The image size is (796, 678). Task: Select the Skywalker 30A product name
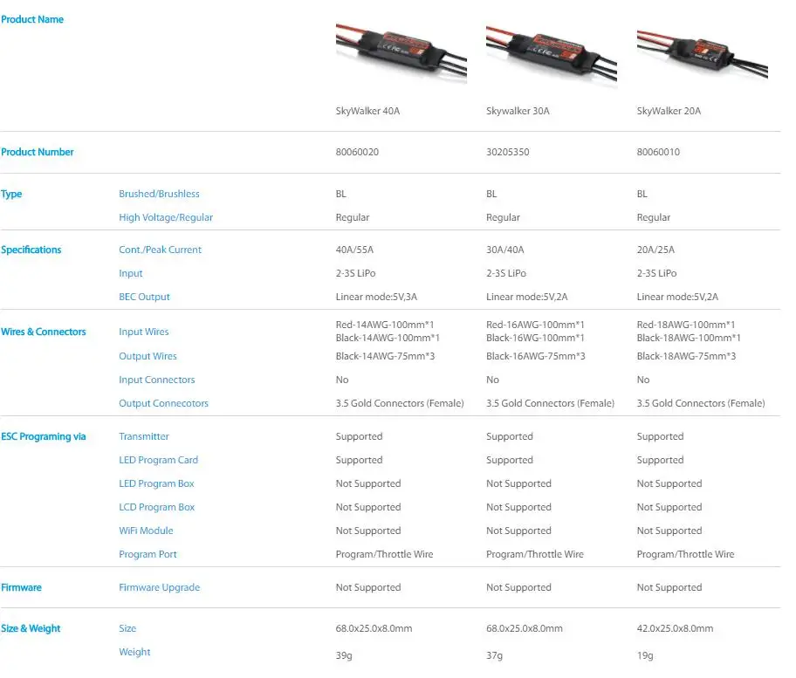[518, 111]
